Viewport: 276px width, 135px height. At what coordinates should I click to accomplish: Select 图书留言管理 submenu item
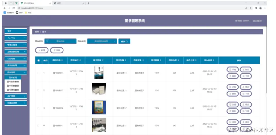pyautogui.click(x=13, y=82)
